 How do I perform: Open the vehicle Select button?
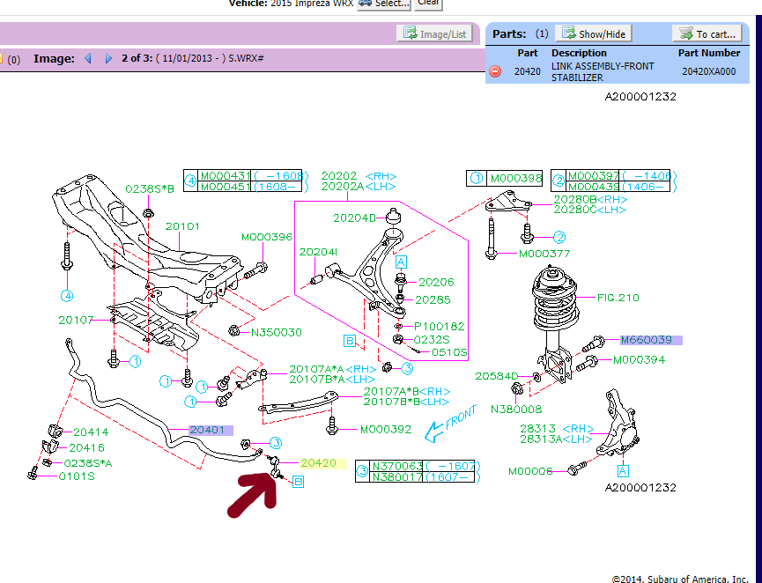point(384,3)
